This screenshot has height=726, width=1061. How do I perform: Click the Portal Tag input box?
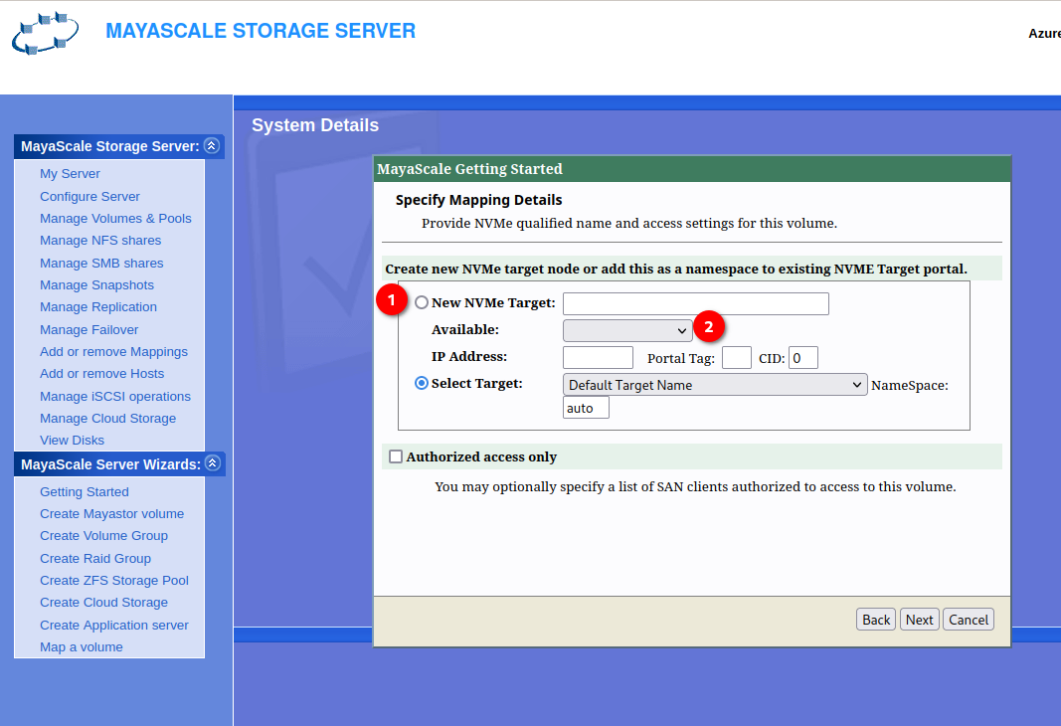(736, 357)
